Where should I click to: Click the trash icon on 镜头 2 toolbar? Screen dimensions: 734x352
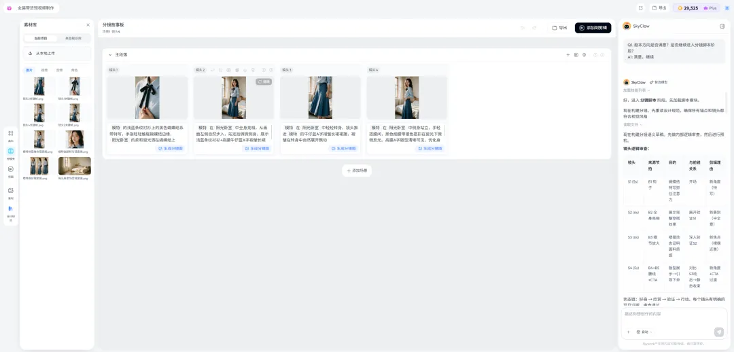[254, 70]
